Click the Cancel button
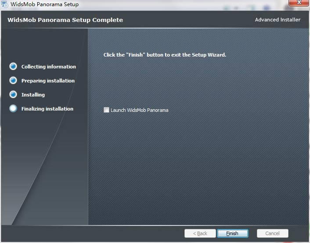Viewport: 310px width, 243px height. [272, 233]
